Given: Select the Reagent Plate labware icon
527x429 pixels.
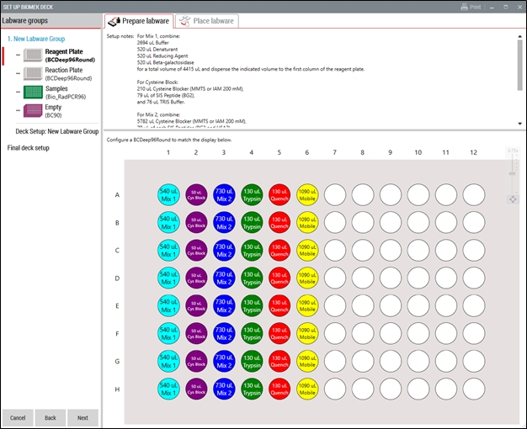Looking at the screenshot, I should point(33,56).
